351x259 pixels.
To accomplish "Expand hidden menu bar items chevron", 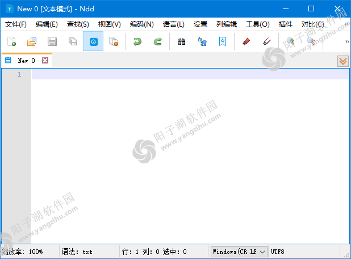I will [x=347, y=24].
